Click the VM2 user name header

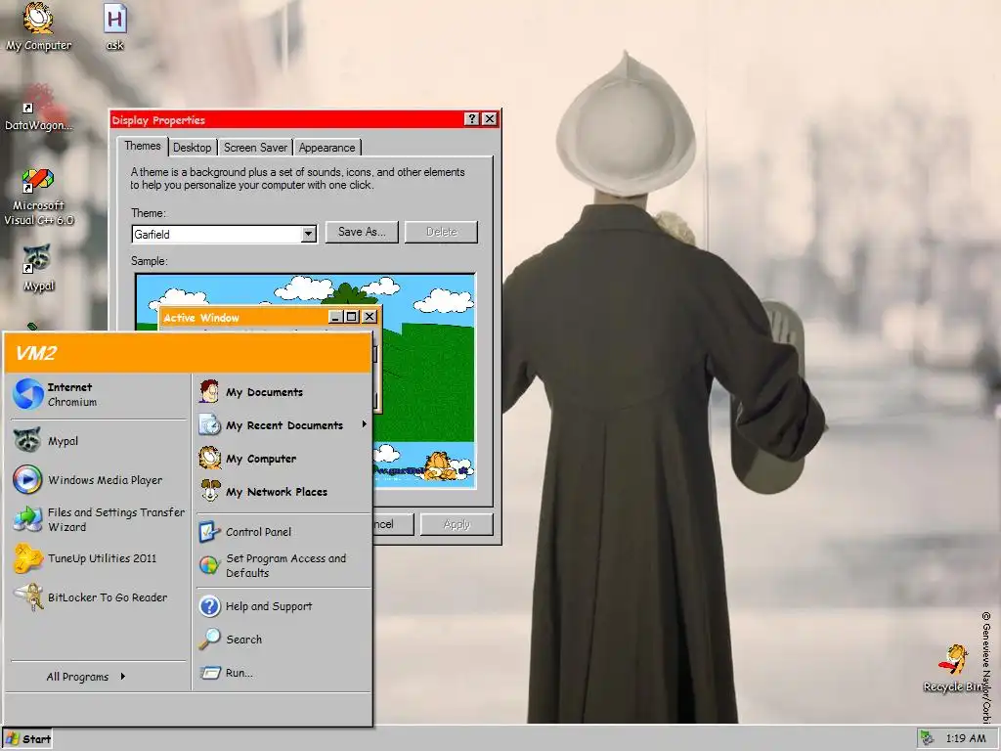click(36, 353)
